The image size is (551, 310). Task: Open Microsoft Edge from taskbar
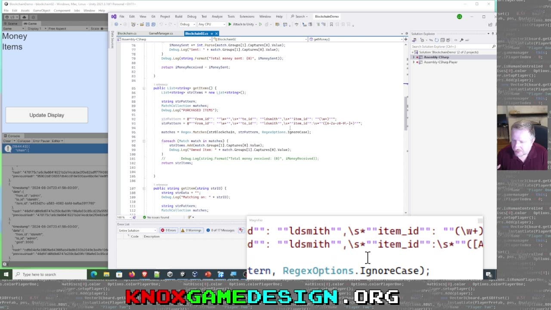click(93, 274)
